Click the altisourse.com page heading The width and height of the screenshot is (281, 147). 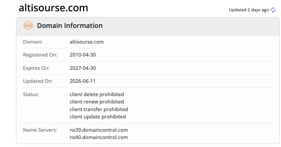[x=53, y=8]
